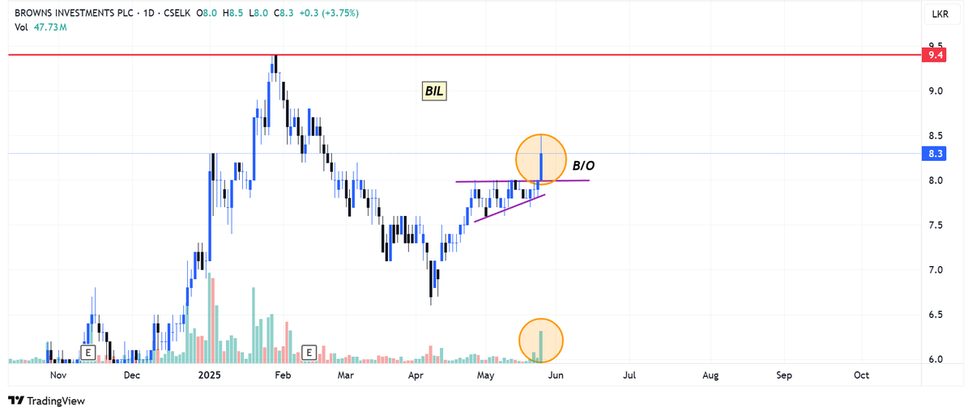Click the Aug label on time axis

click(x=710, y=375)
